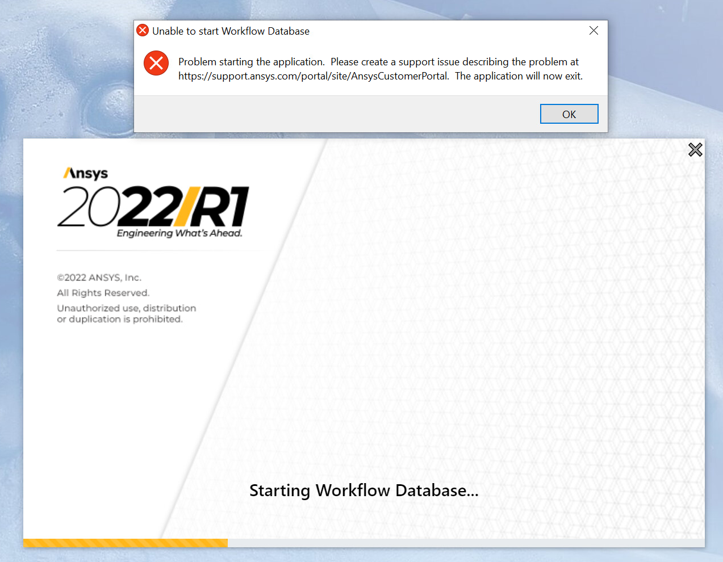Click the 'Unable to start Workflow Database' title text
Screen dimensions: 723x562
coord(231,31)
